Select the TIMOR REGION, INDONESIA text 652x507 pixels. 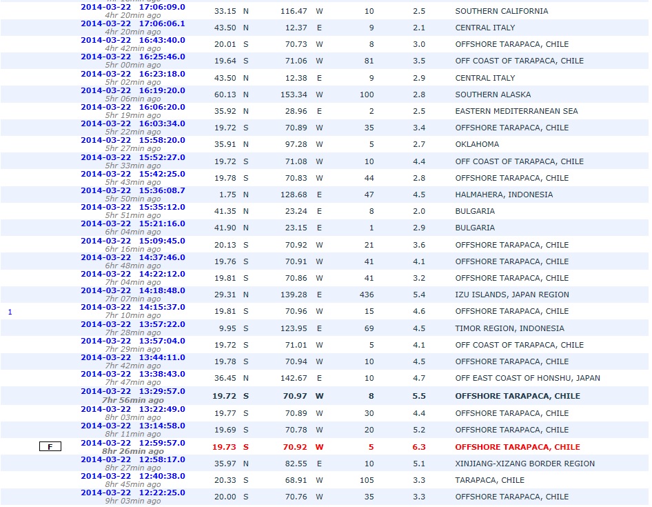point(509,328)
